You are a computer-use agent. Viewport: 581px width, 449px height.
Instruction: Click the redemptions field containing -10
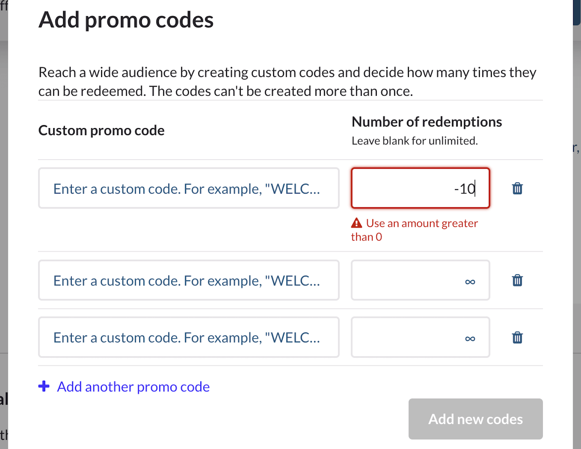click(420, 188)
